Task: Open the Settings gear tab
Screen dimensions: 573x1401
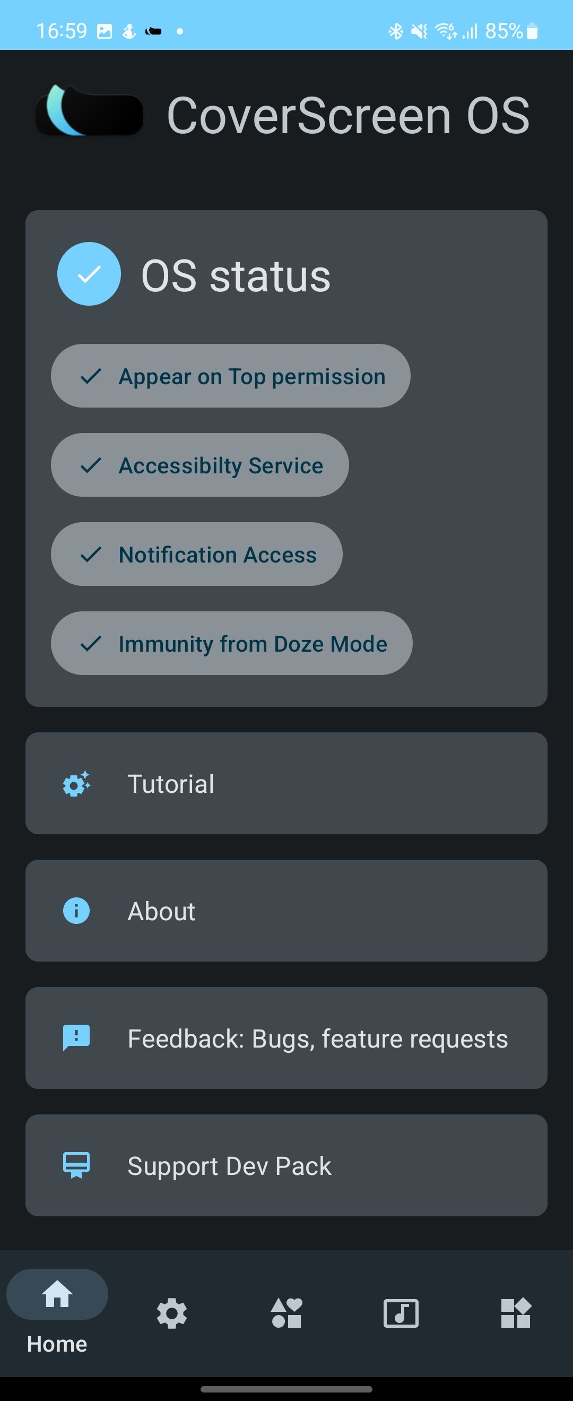Action: 172,1313
